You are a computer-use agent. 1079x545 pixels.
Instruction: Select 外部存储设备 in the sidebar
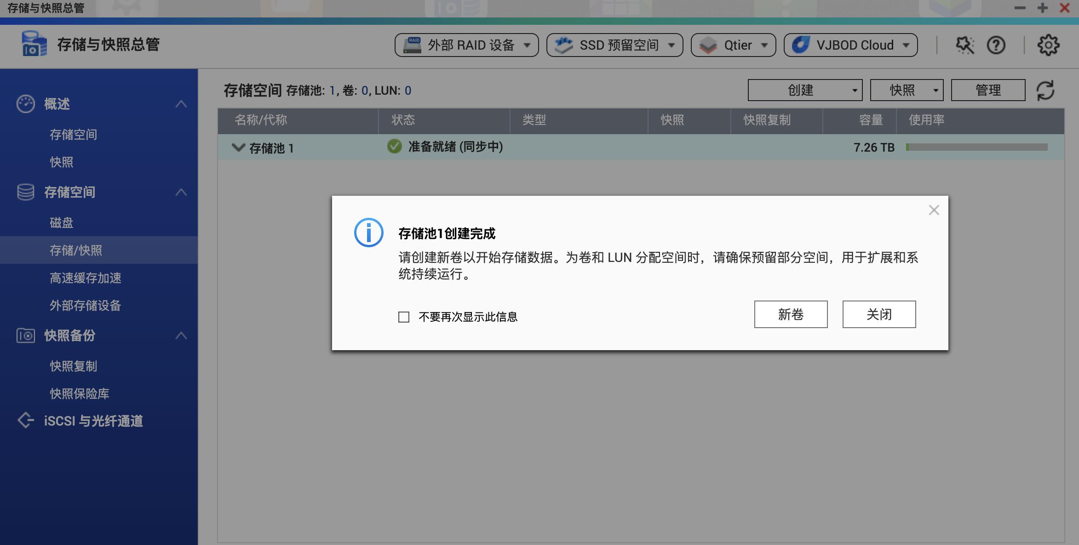pos(85,306)
